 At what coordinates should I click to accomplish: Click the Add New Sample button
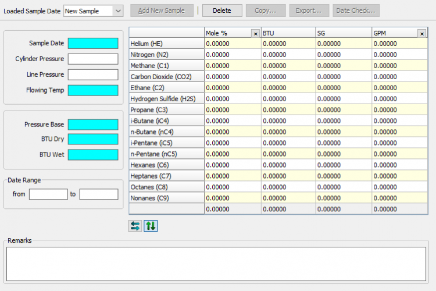(x=161, y=10)
